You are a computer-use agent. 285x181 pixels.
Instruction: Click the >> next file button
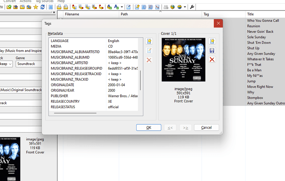coord(186,127)
